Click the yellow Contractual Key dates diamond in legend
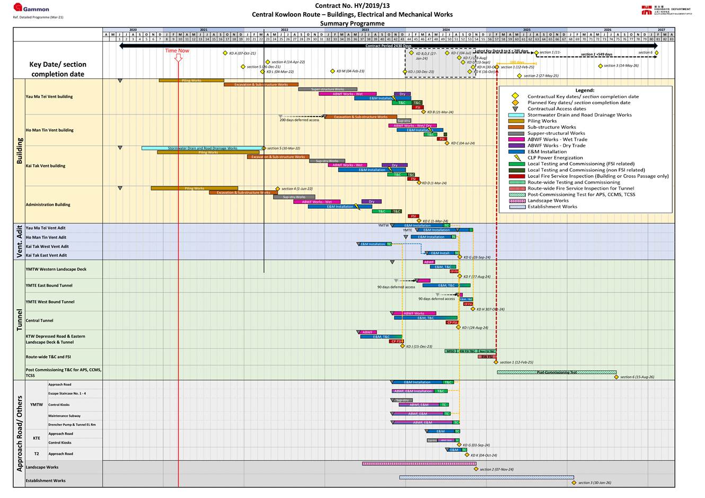Viewport: 705px width, 498px height. tap(515, 96)
